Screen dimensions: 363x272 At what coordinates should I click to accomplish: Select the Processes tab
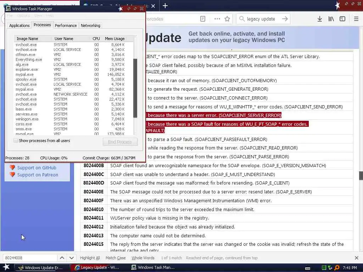[42, 25]
